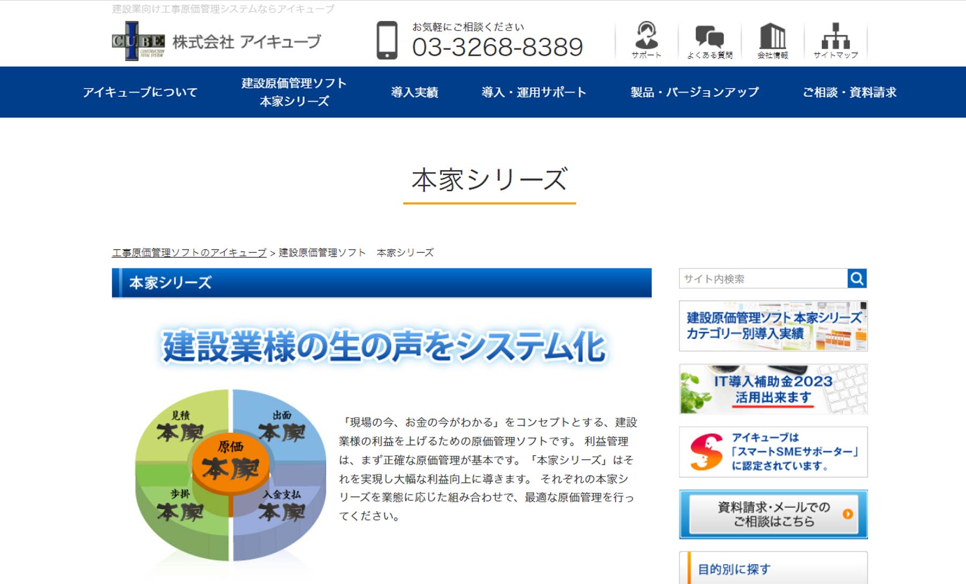This screenshot has height=584, width=966.
Task: Select 出面本家 segment in diagram
Action: click(x=282, y=426)
